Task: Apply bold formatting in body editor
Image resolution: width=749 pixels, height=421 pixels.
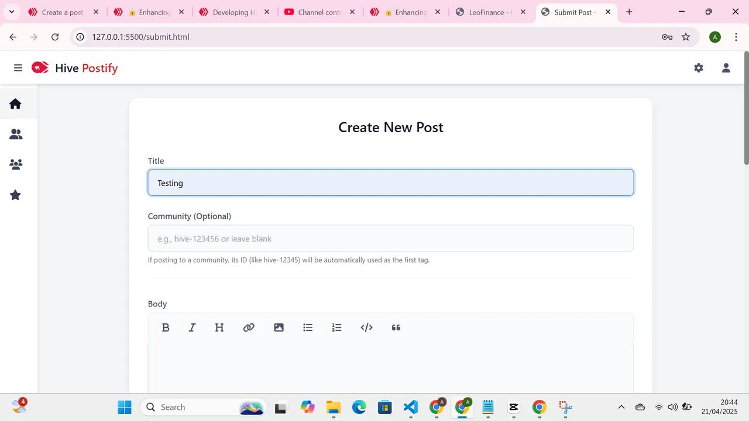Action: coord(166,327)
